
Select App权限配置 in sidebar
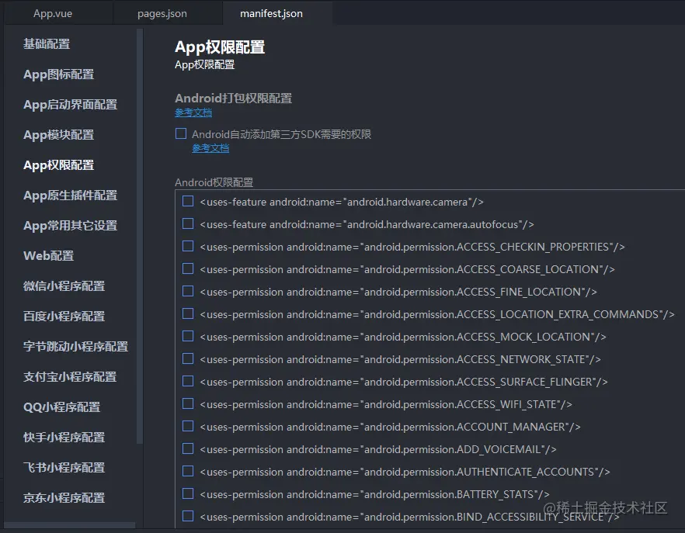pos(58,165)
